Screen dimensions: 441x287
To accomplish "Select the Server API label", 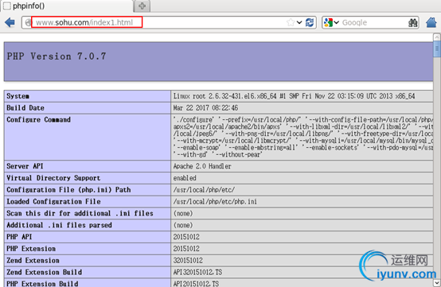I will (25, 166).
